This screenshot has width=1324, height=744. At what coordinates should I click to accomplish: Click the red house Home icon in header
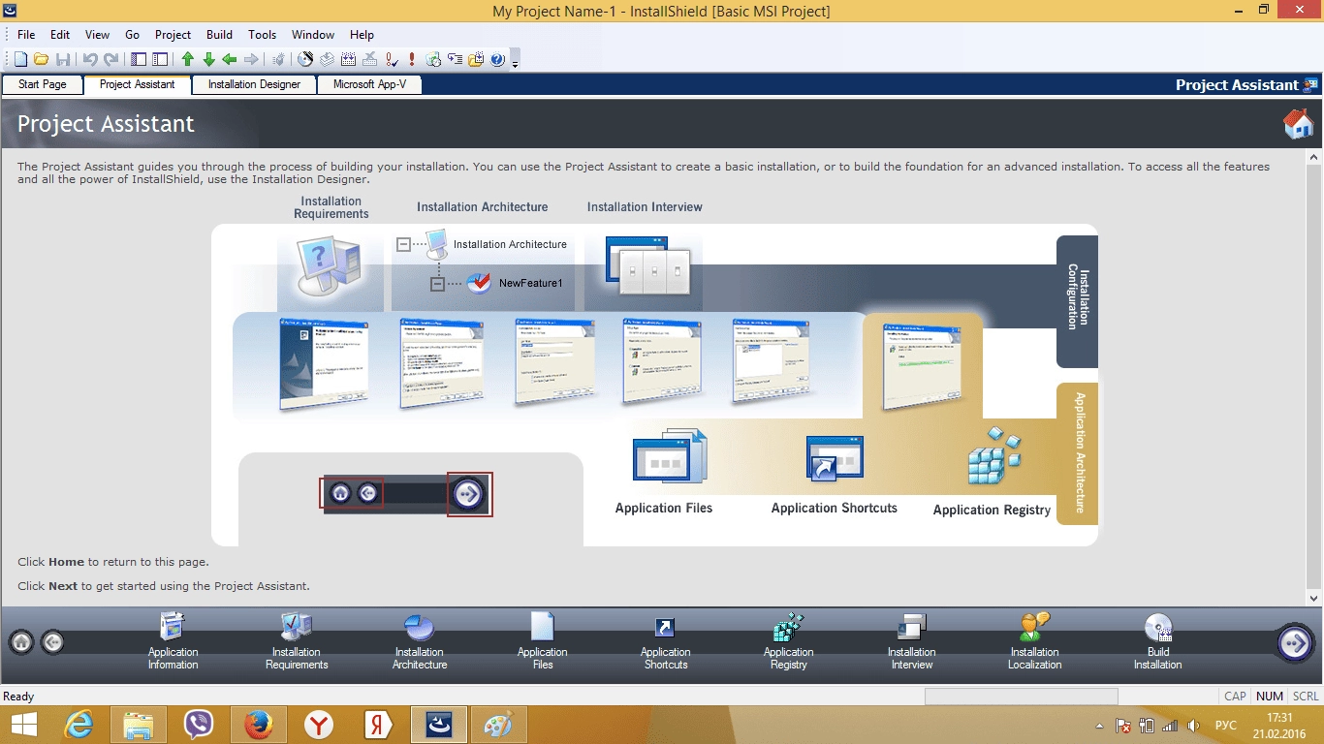point(1298,124)
